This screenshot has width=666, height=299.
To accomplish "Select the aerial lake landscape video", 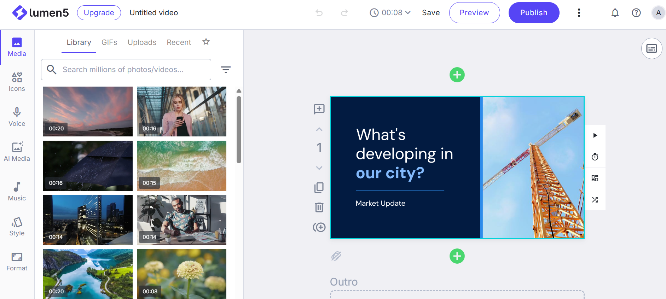I will tap(88, 274).
